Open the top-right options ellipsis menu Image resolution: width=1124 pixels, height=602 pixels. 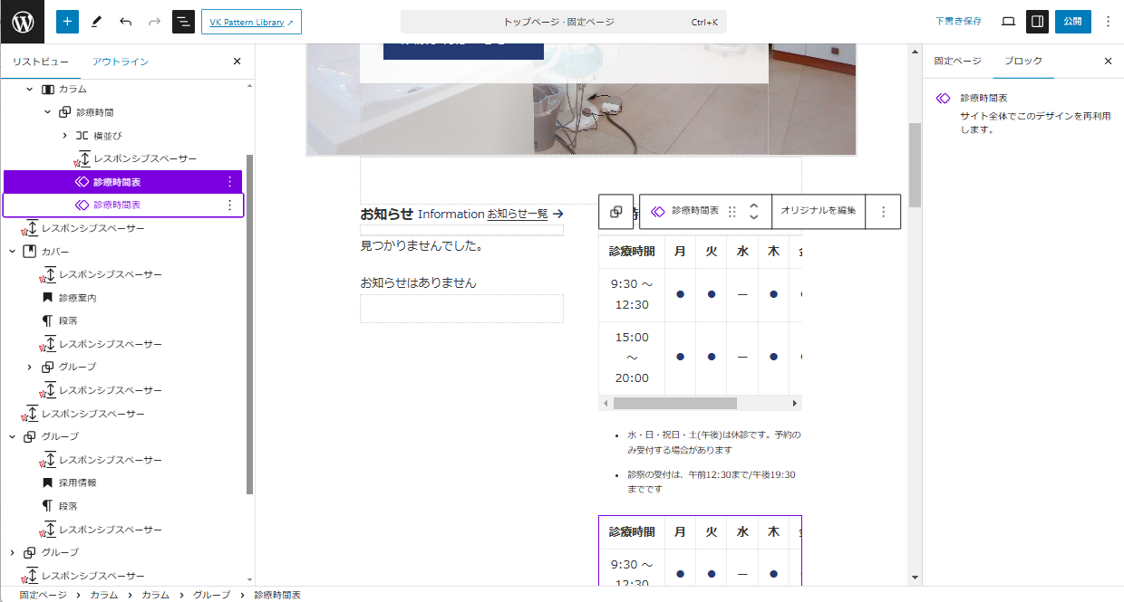point(1108,22)
